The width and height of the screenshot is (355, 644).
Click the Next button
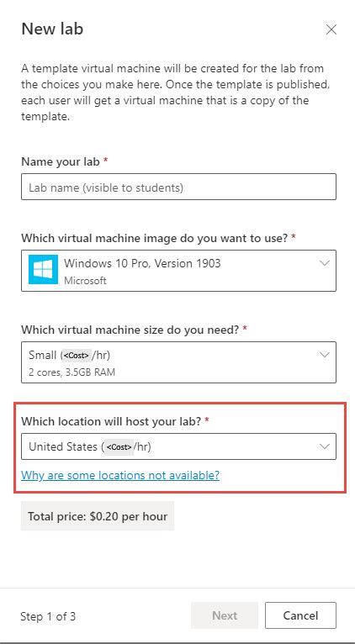pos(225,615)
